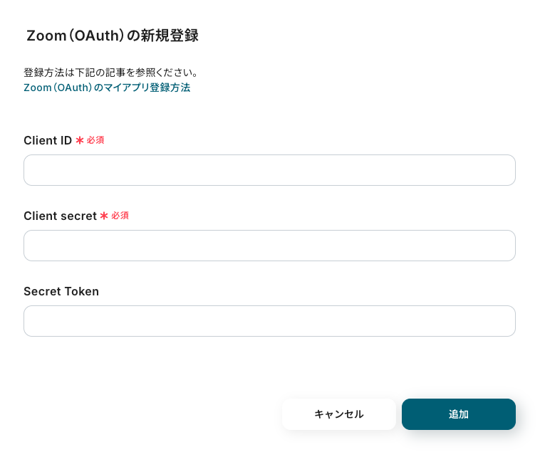Click the red asterisk beside Client ID
The width and height of the screenshot is (540, 452).
[x=80, y=140]
